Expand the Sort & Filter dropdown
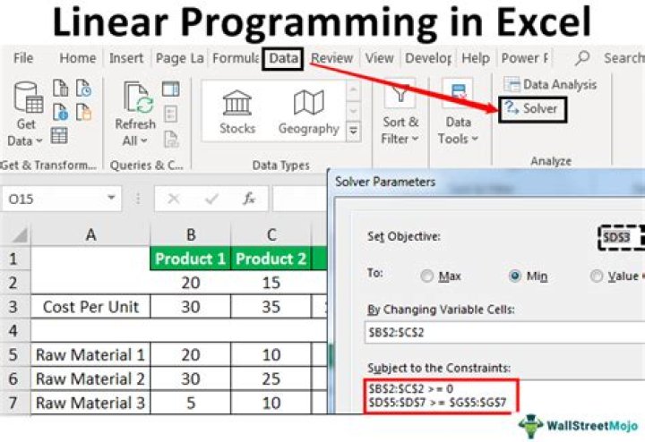Screen dimensions: 645x442 pyautogui.click(x=415, y=139)
